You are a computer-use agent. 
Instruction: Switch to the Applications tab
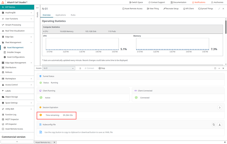coord(60,15)
